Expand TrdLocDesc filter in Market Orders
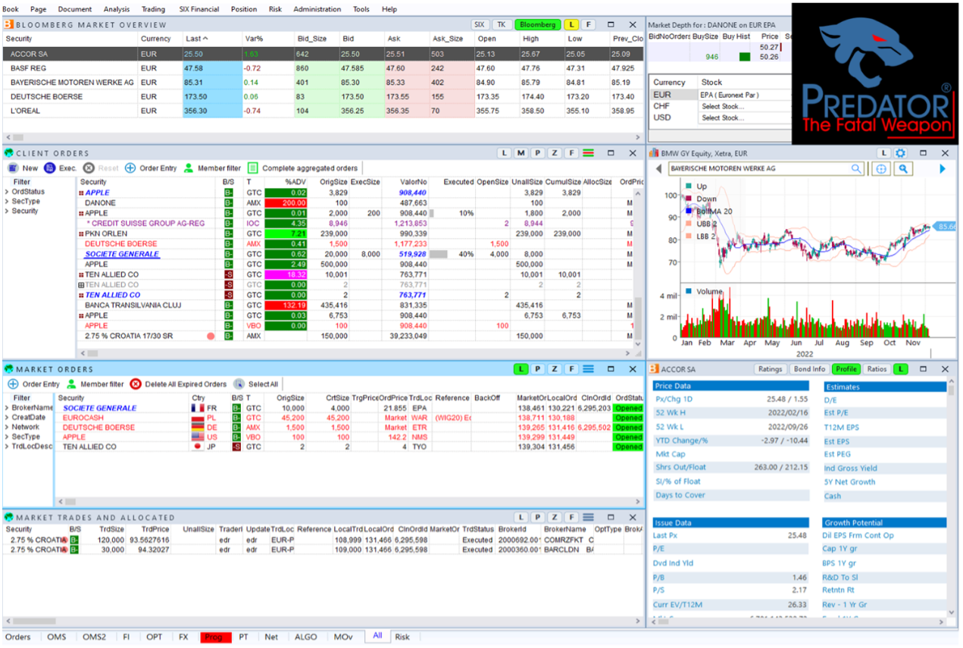Viewport: 963px width, 648px height. tap(7, 446)
